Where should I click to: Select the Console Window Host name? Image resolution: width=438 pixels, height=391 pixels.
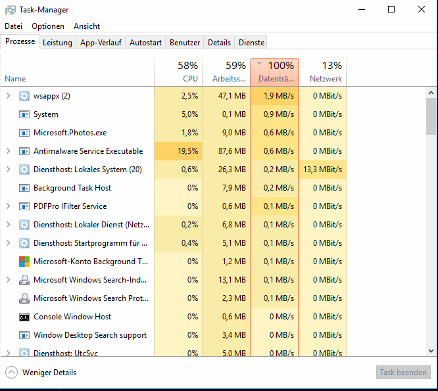point(72,317)
